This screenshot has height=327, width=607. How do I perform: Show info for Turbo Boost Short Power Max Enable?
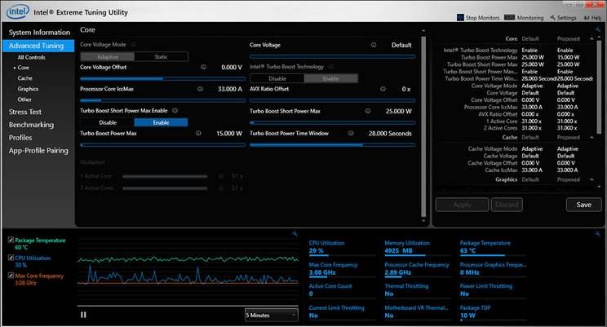click(x=175, y=110)
